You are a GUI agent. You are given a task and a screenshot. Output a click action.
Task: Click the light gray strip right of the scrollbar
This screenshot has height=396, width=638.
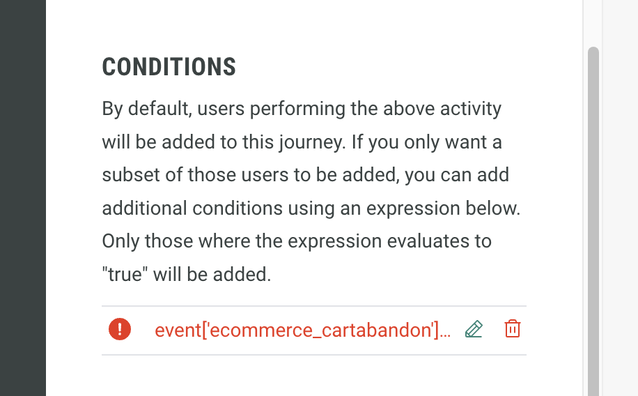click(x=620, y=198)
